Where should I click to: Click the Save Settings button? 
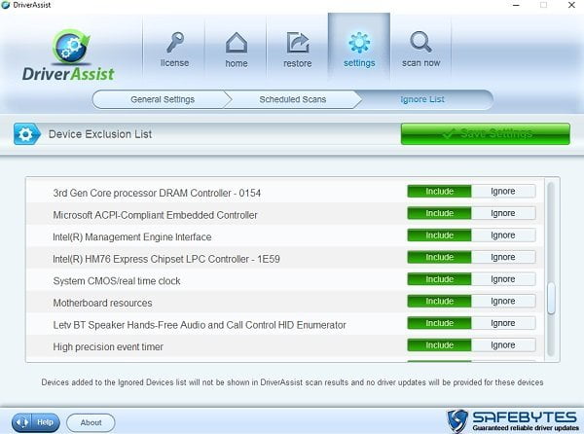[x=486, y=134]
